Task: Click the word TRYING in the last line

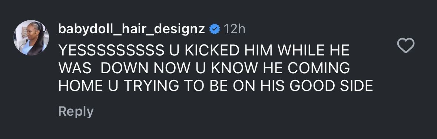Action: (151, 86)
